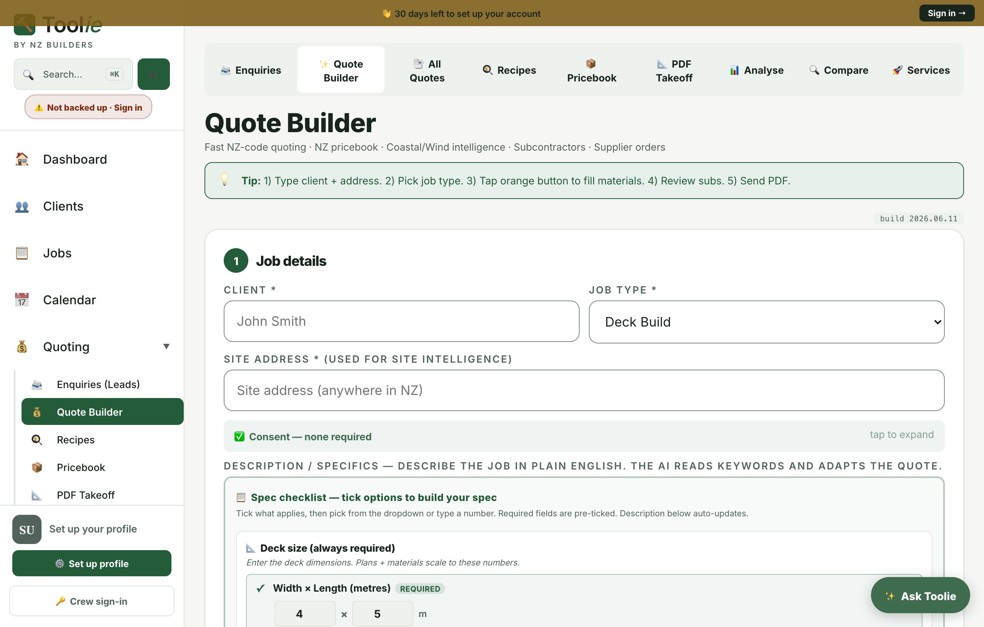Click the Quoting money bag icon

[22, 347]
